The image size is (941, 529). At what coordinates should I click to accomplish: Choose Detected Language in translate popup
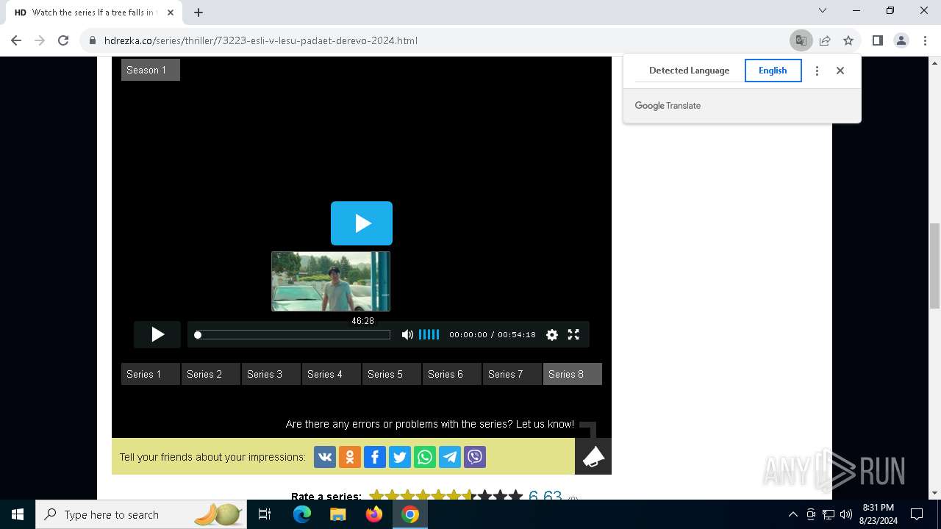point(689,71)
